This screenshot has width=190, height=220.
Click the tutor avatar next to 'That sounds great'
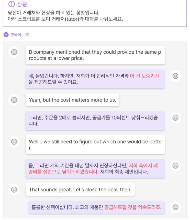[x=14, y=190]
